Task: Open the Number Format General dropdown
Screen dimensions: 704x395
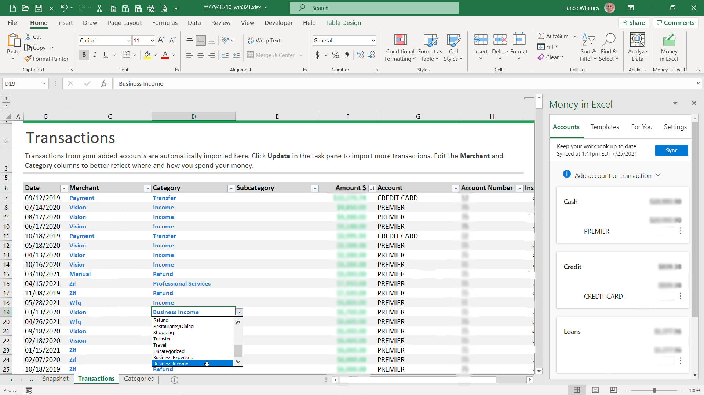Action: (373, 41)
